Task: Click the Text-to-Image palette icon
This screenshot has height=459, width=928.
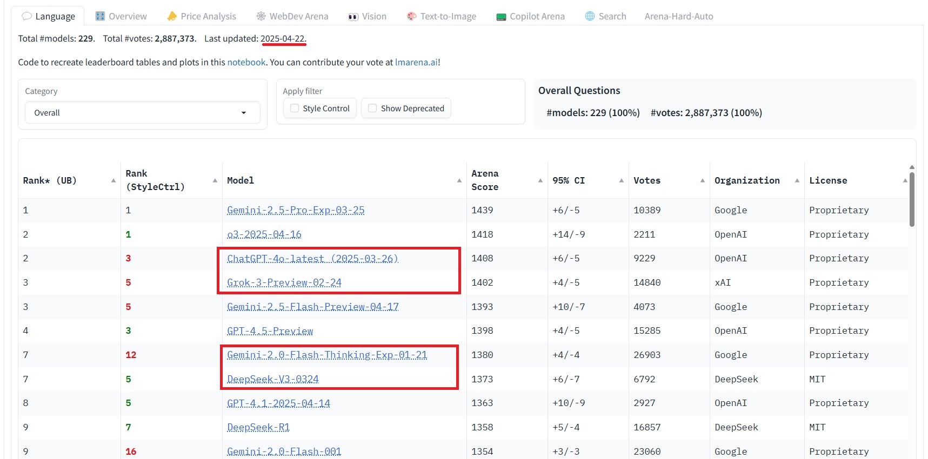Action: 411,16
